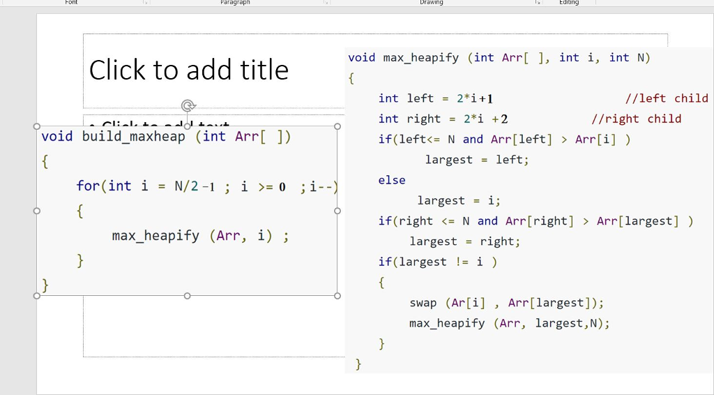Click the 'Click to add title' placeholder

[x=188, y=70]
